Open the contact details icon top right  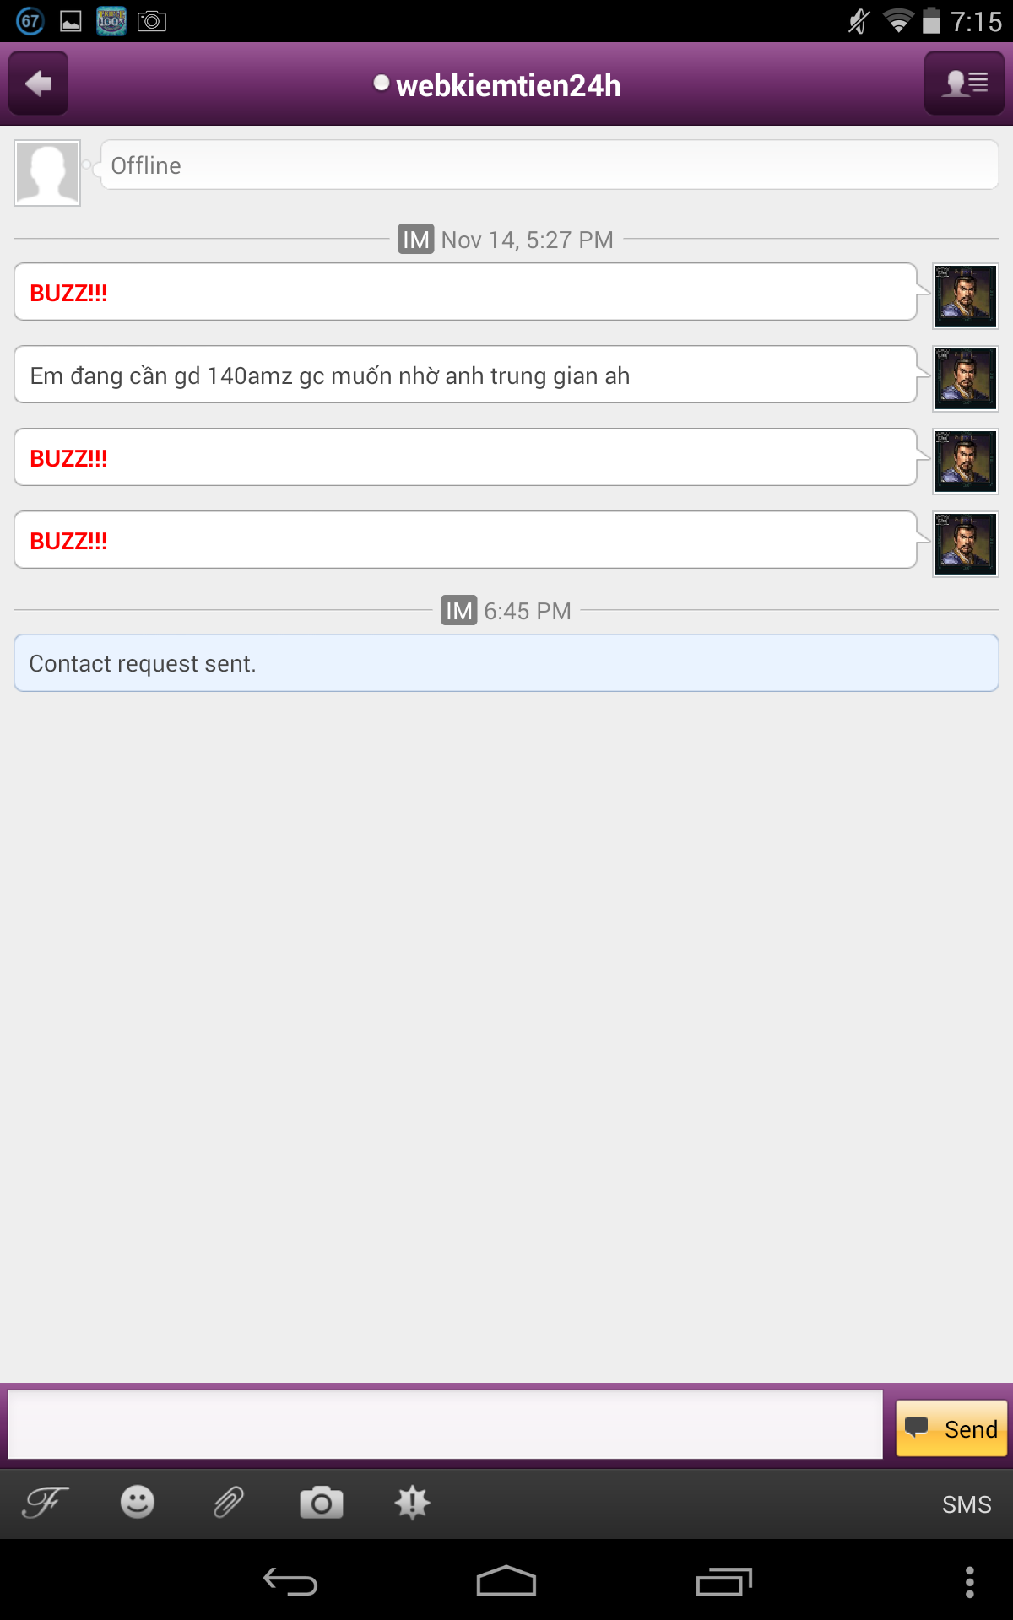point(965,84)
